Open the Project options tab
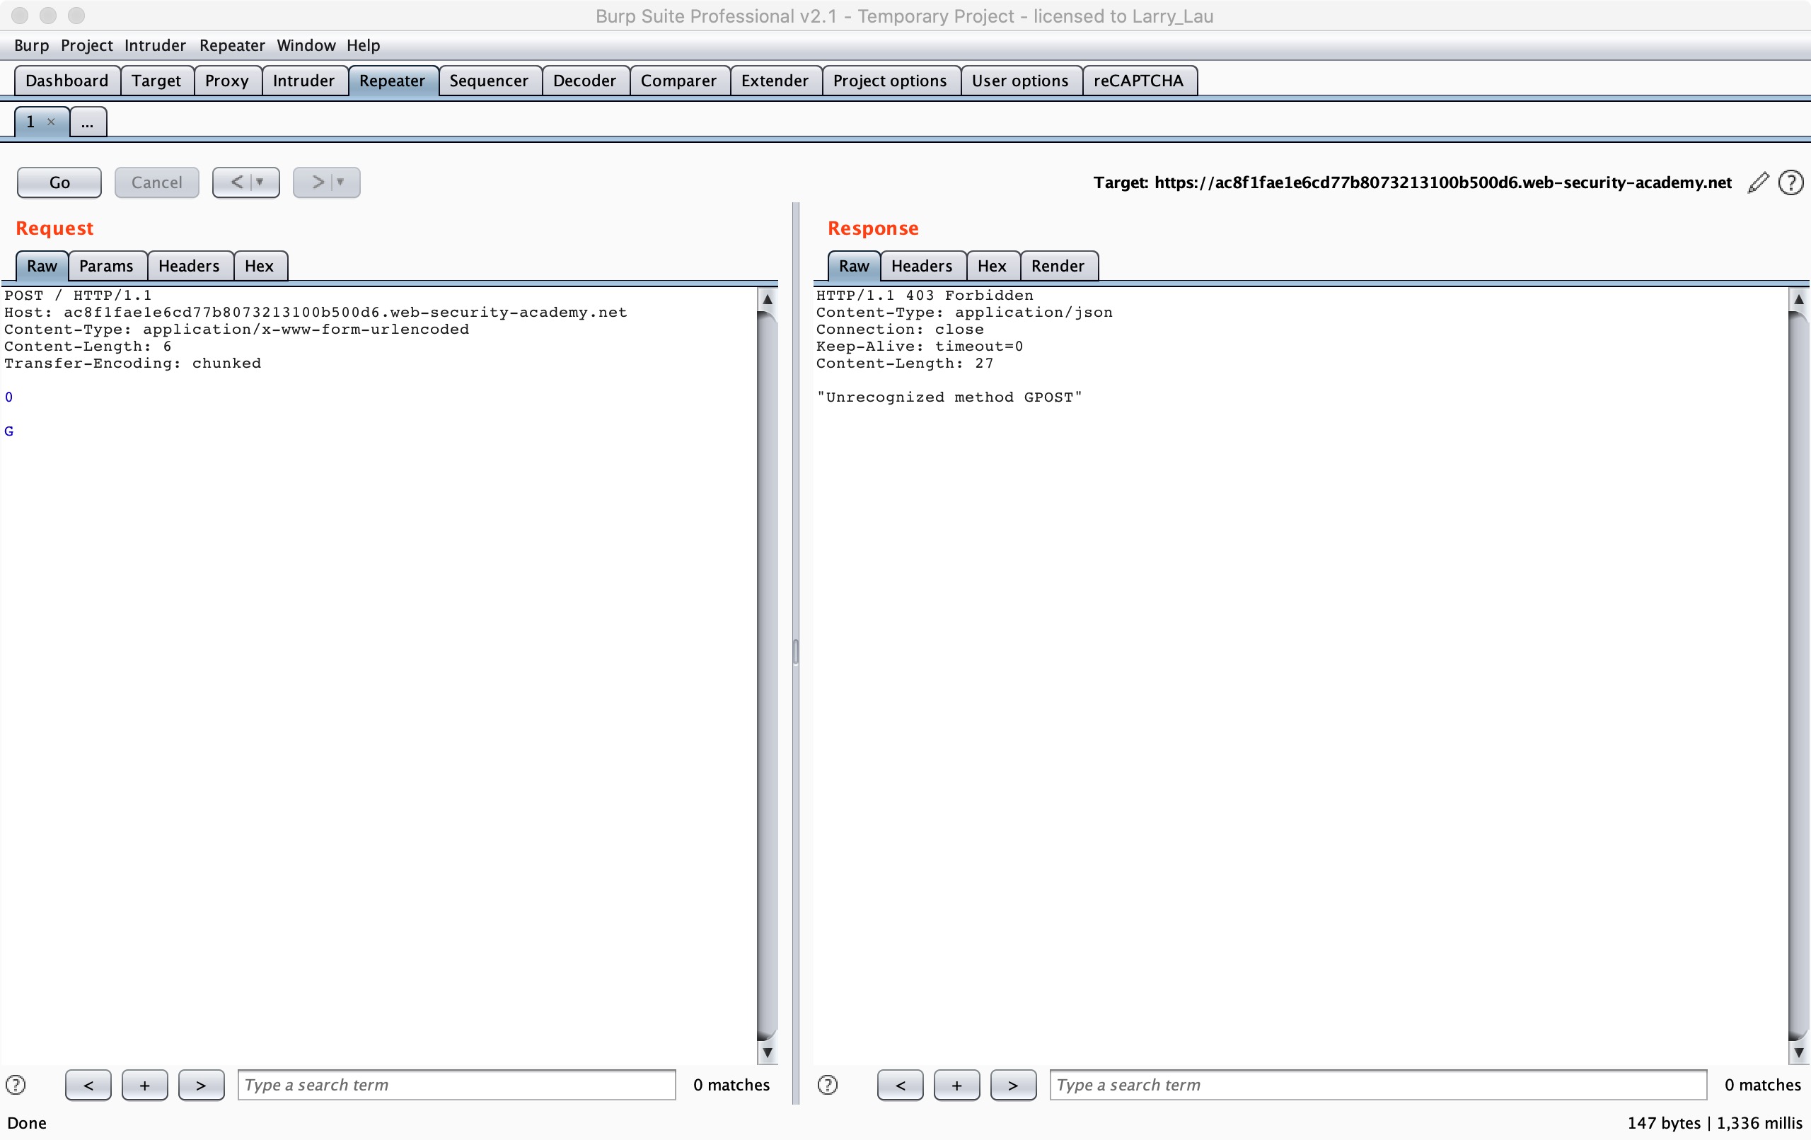The image size is (1811, 1140). pos(890,81)
